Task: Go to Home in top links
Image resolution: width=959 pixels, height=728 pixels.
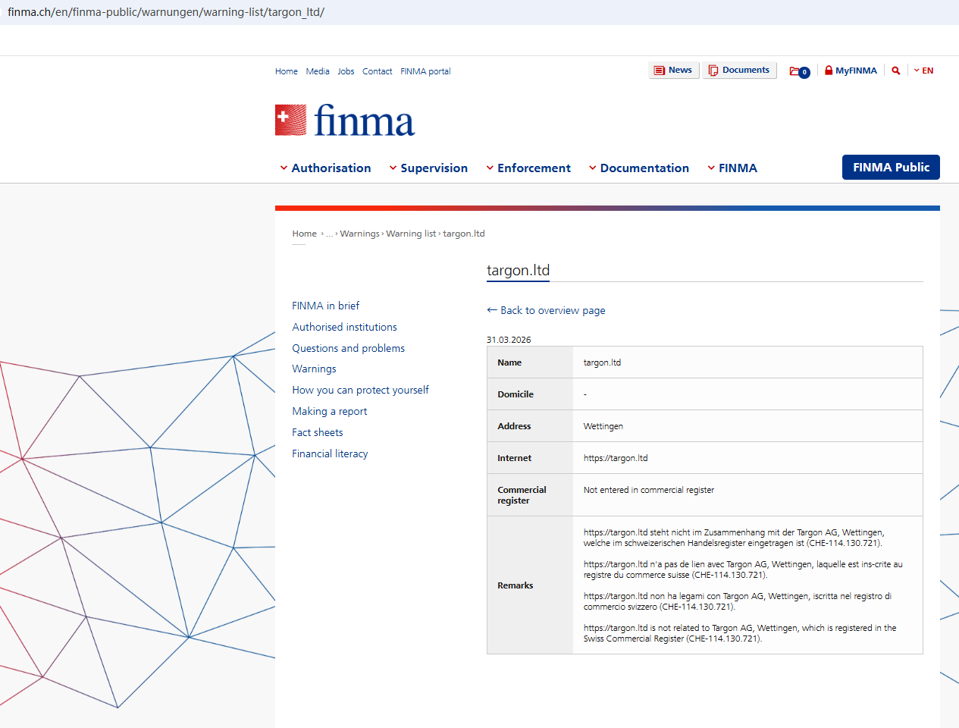Action: pyautogui.click(x=287, y=71)
